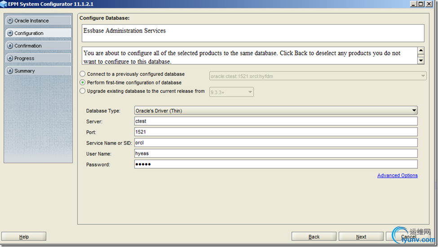This screenshot has height=247, width=438.
Task: Select Perform first-time configuration of database
Action: (x=82, y=82)
